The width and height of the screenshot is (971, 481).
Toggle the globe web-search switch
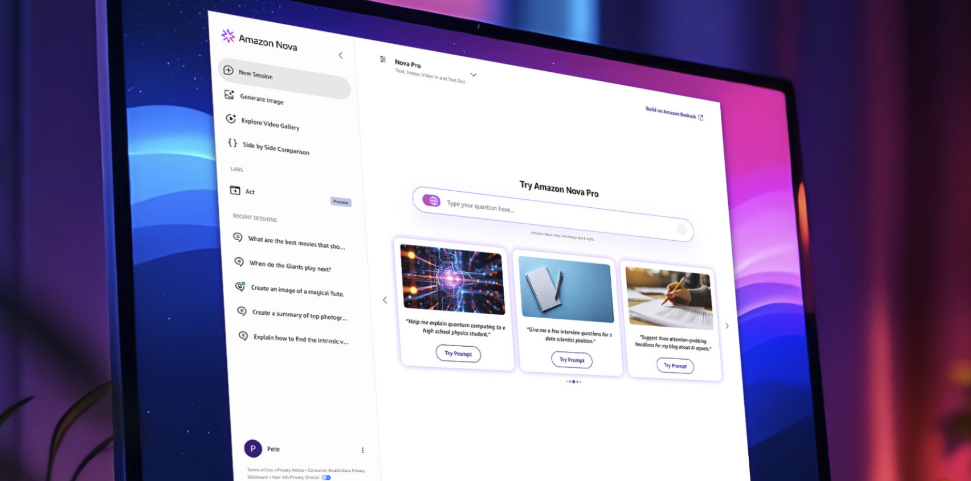pyautogui.click(x=431, y=200)
